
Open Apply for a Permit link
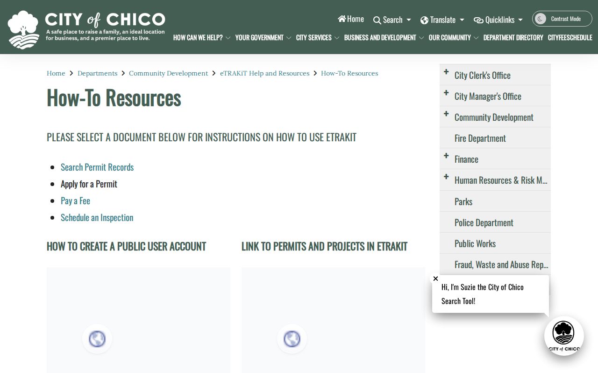89,184
